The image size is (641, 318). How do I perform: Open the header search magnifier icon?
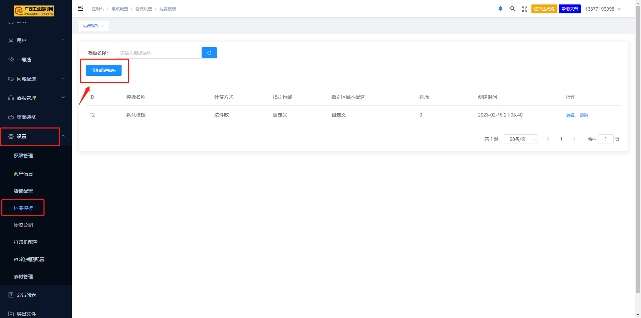pyautogui.click(x=512, y=9)
